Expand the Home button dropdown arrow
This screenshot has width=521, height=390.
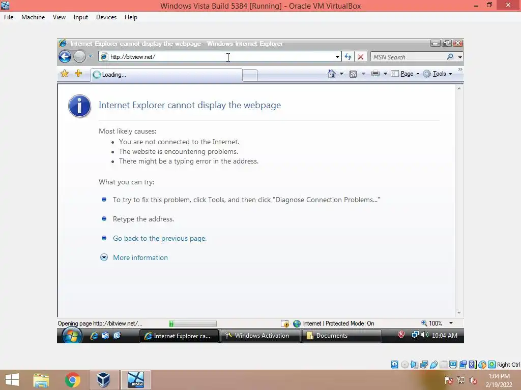pos(341,74)
